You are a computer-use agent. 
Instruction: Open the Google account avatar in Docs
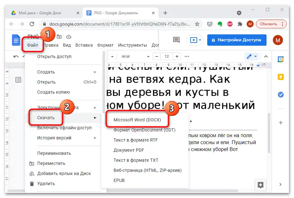point(278,40)
